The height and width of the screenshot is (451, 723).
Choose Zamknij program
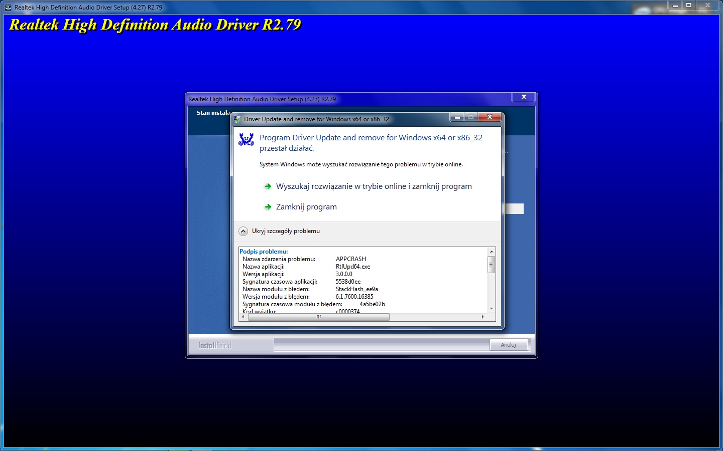pos(306,207)
